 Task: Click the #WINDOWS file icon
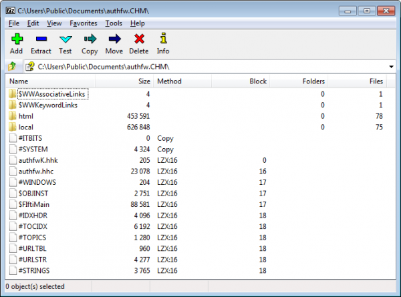click(x=13, y=182)
